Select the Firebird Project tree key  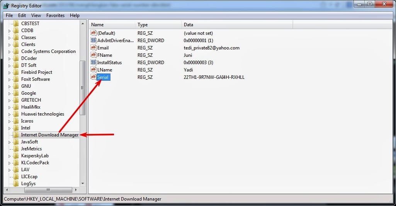tap(37, 72)
